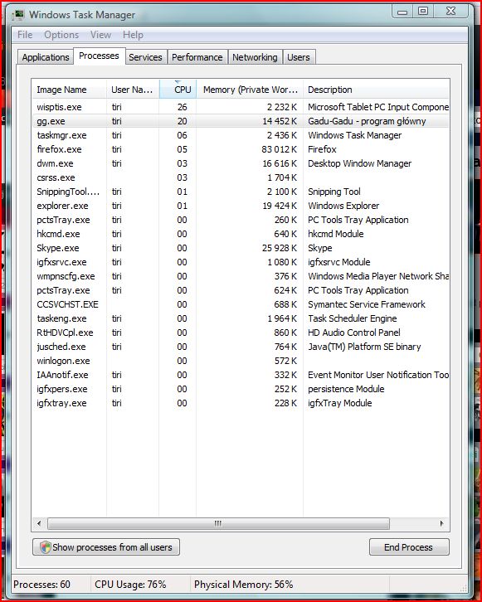The width and height of the screenshot is (482, 602).
Task: Click the End Process button
Action: coord(409,547)
